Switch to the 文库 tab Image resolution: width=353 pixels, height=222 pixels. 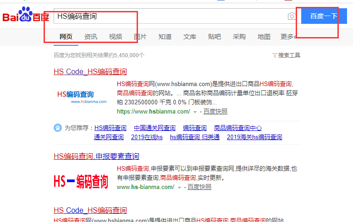pyautogui.click(x=189, y=37)
